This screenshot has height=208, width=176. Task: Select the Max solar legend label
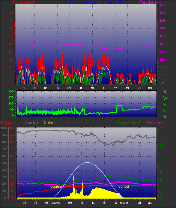tap(73, 123)
